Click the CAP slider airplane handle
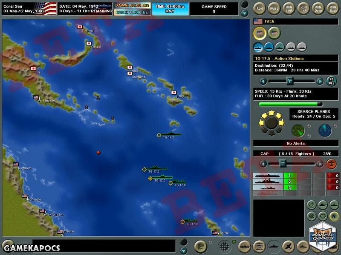 click(x=283, y=163)
